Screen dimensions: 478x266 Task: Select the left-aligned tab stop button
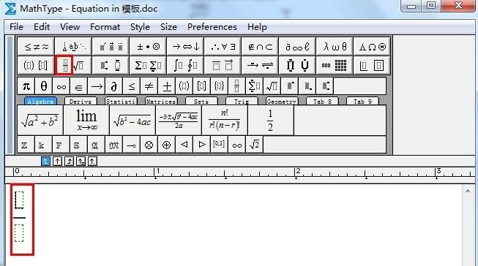click(x=45, y=161)
